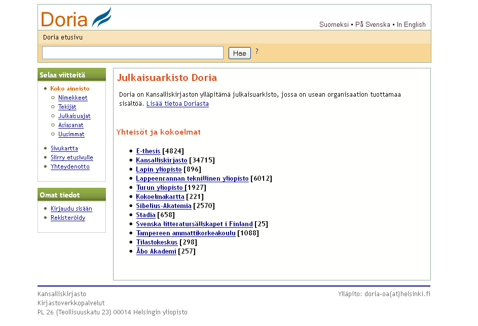This screenshot has width=478, height=326.
Task: Browse by Tekijät
Action: click(67, 107)
